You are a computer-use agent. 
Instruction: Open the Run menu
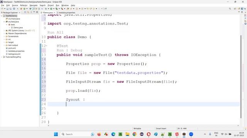58,5
